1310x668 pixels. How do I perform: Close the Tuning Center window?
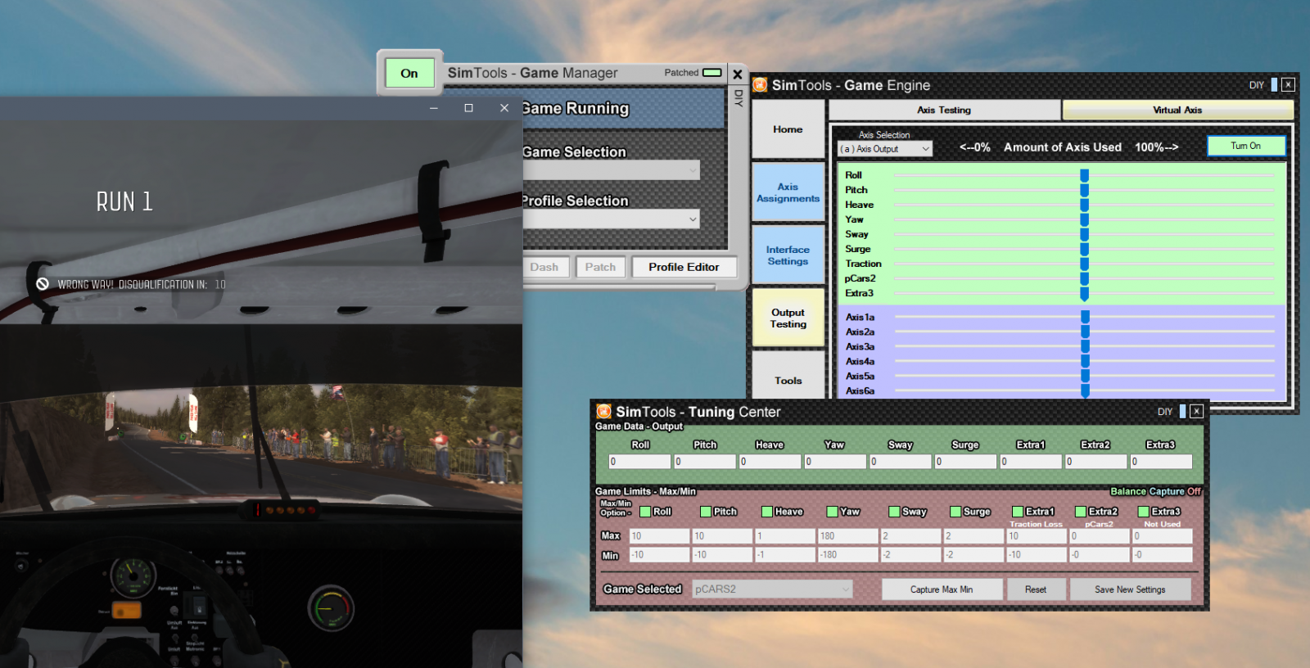(1196, 412)
